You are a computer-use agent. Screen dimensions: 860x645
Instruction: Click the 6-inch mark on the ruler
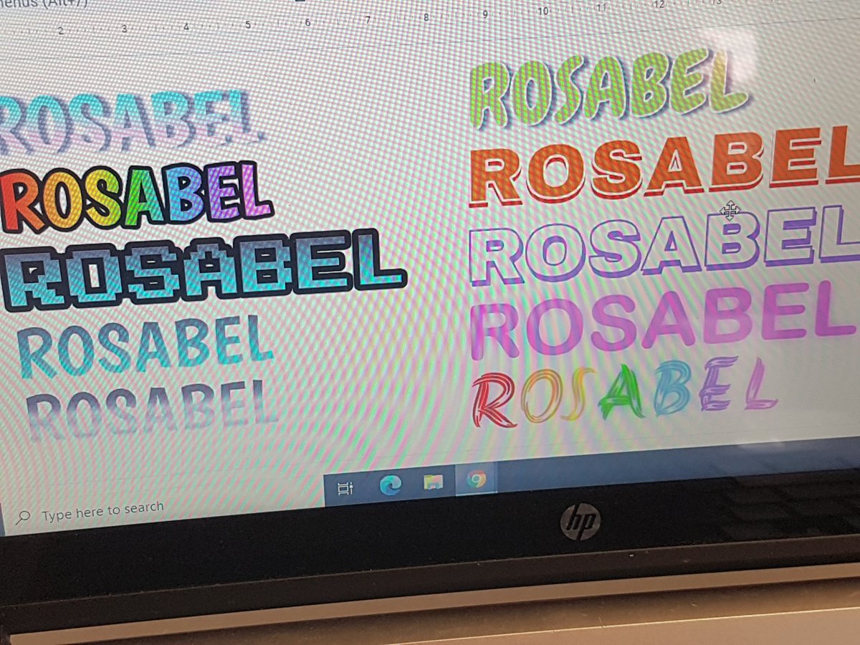[x=309, y=21]
